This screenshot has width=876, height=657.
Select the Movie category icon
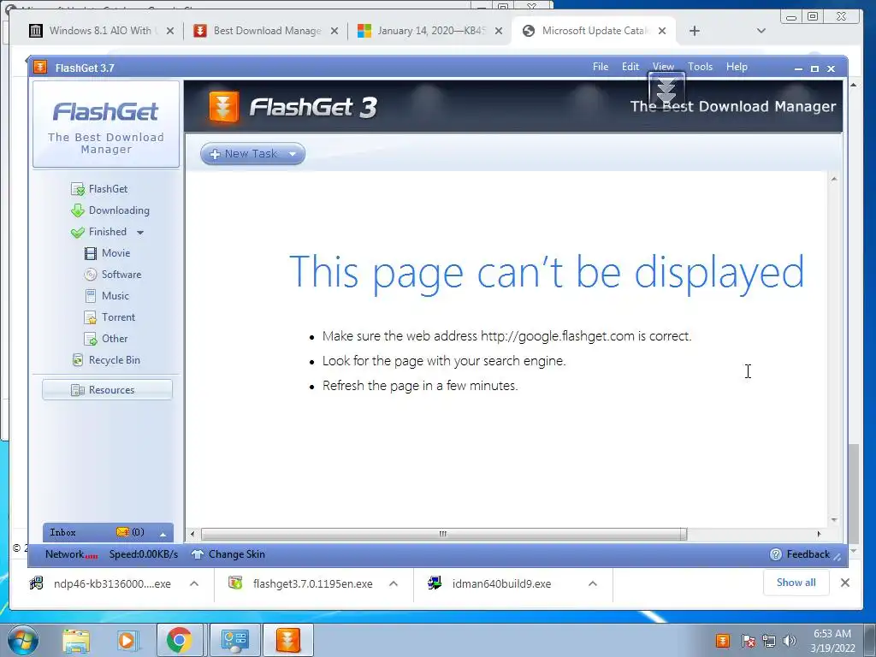coord(91,253)
